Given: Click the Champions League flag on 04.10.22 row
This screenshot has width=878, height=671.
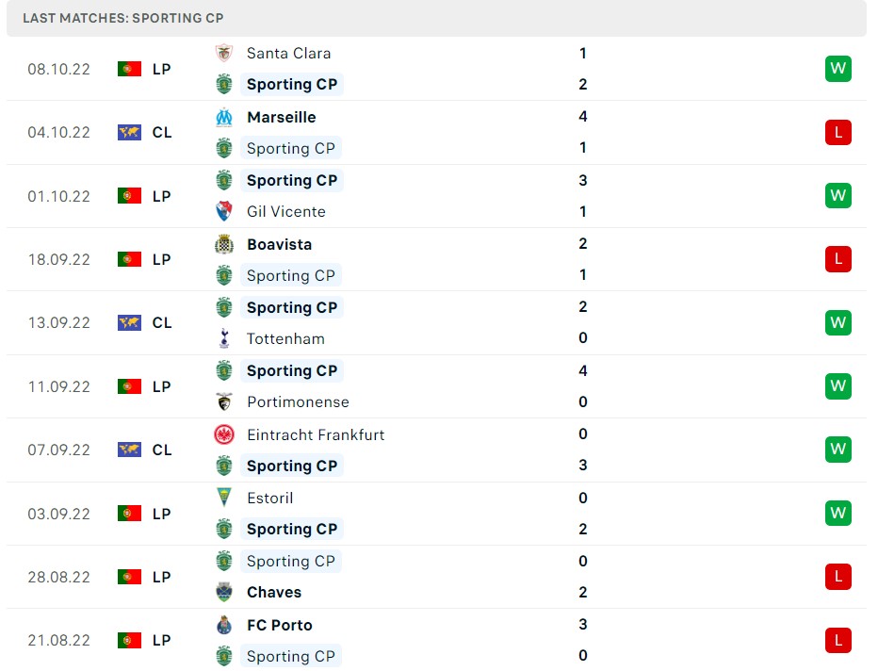Looking at the screenshot, I should (x=129, y=132).
